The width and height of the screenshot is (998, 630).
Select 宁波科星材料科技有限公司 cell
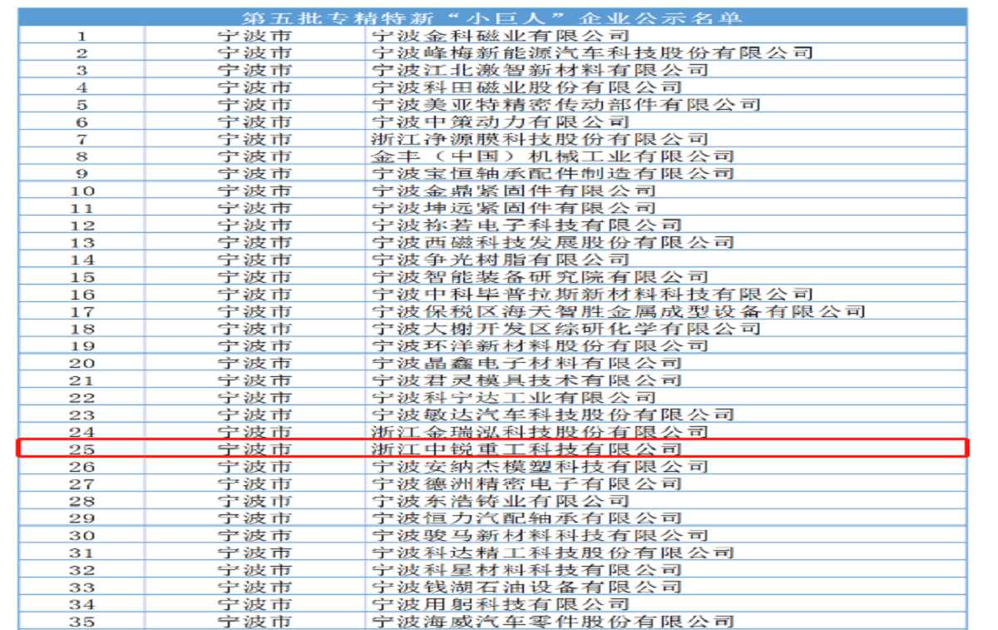(x=526, y=569)
